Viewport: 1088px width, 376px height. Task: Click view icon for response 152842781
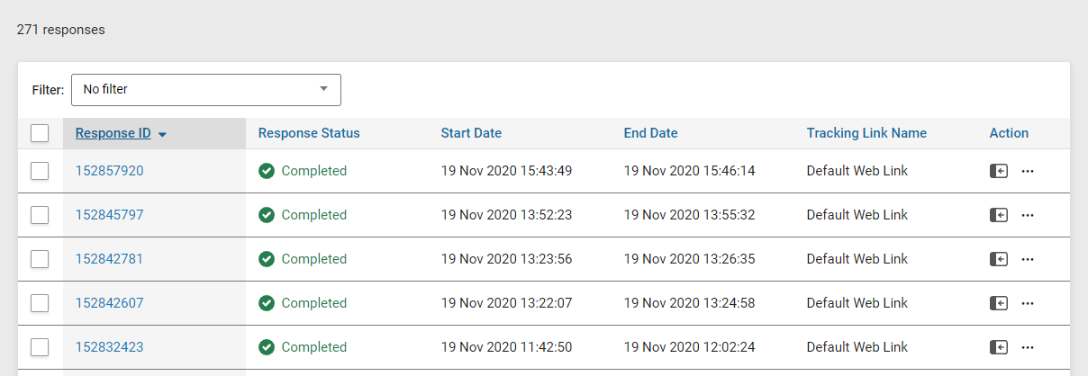pyautogui.click(x=998, y=259)
